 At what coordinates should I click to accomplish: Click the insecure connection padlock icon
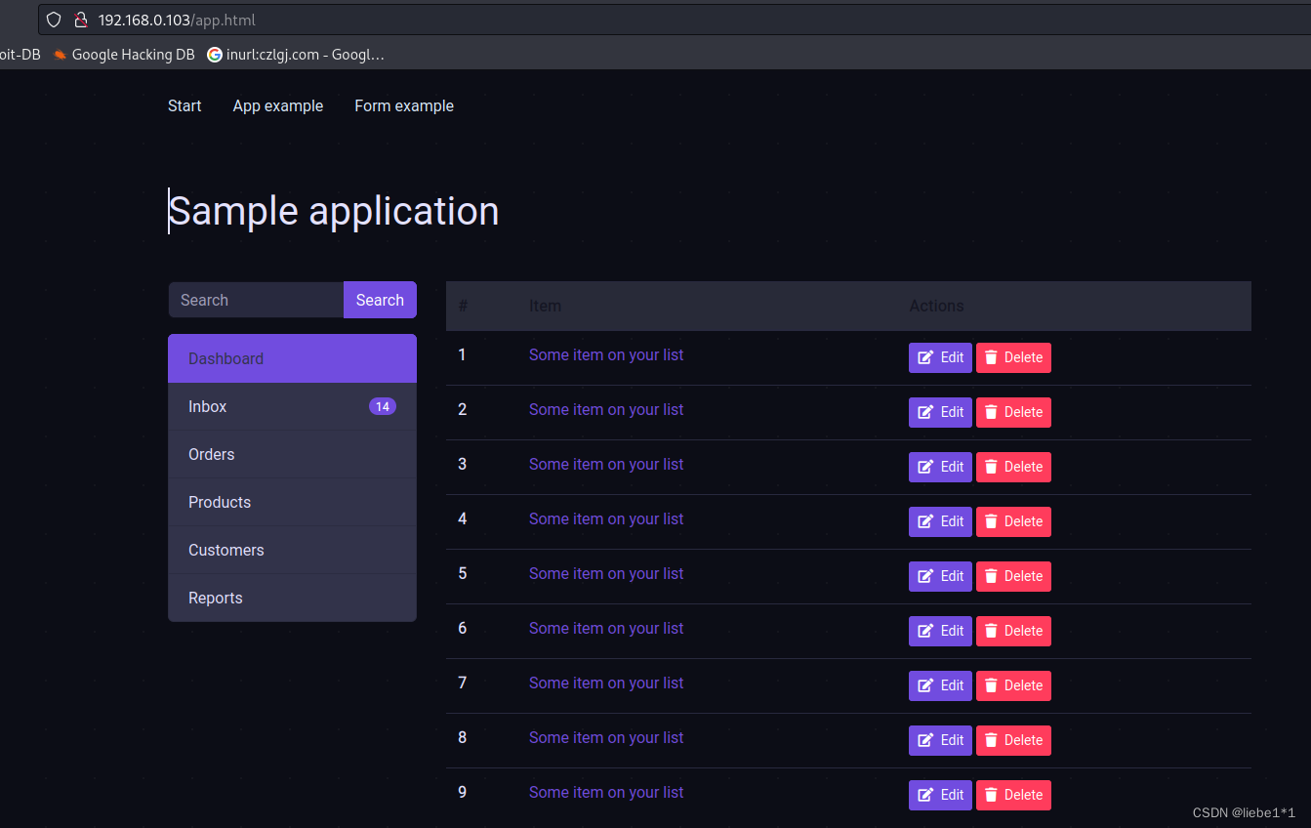[x=81, y=20]
